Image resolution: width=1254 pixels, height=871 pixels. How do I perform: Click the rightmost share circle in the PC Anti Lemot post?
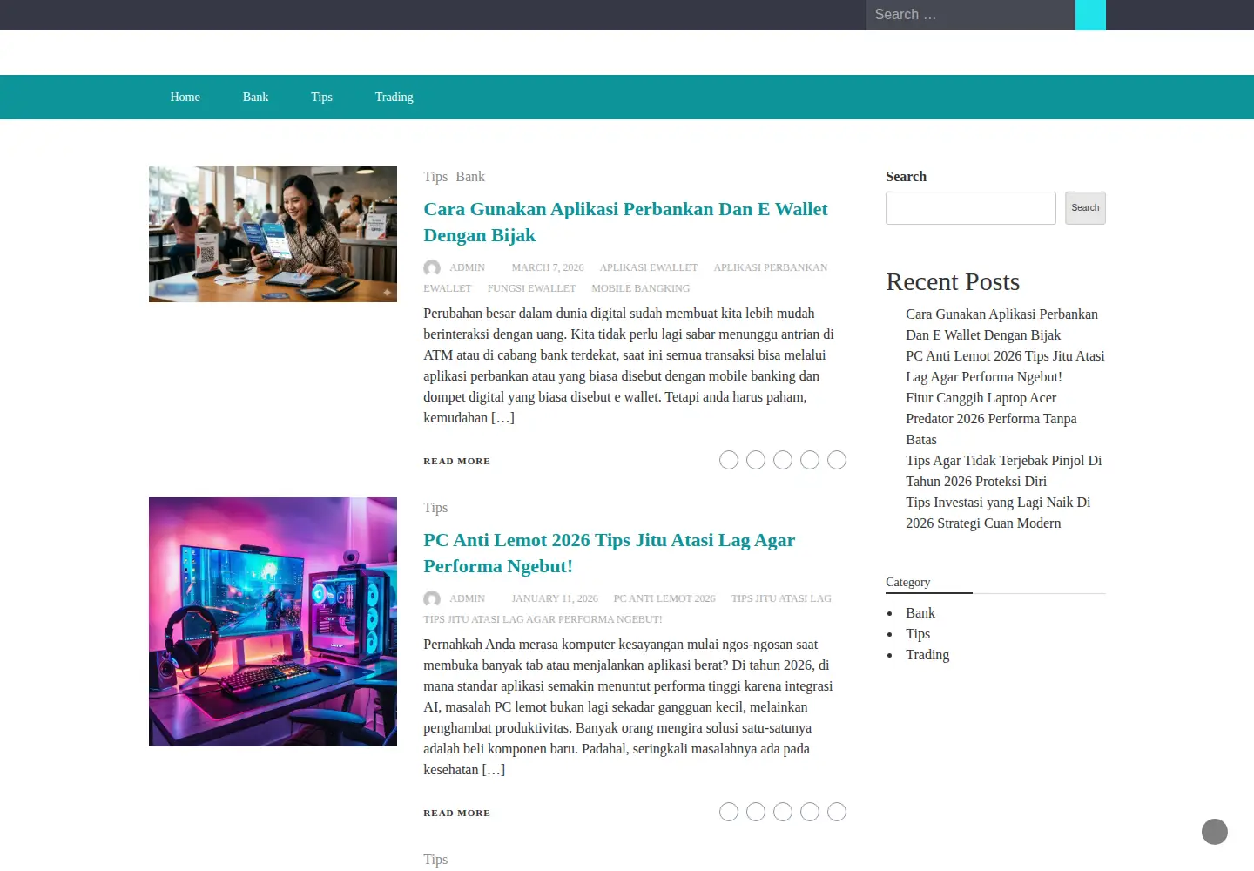837,812
